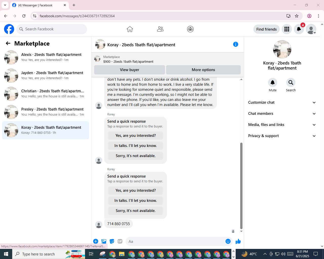Open the tab search dropdown arrow

coord(5,5)
